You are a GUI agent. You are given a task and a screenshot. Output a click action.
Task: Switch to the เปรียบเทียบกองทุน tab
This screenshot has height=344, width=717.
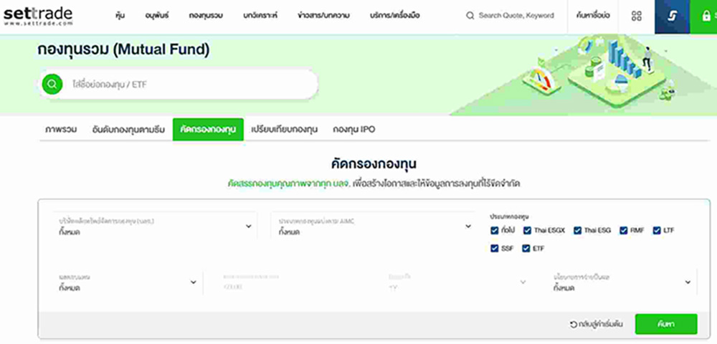click(284, 130)
